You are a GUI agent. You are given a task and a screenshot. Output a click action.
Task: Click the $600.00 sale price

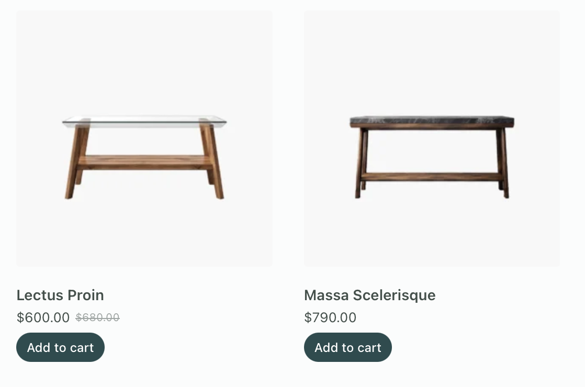click(43, 317)
